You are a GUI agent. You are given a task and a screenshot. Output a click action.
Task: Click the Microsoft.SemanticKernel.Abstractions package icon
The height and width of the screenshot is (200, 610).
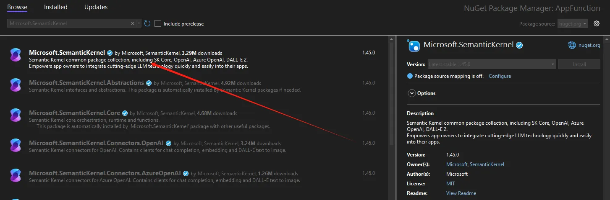(16, 85)
